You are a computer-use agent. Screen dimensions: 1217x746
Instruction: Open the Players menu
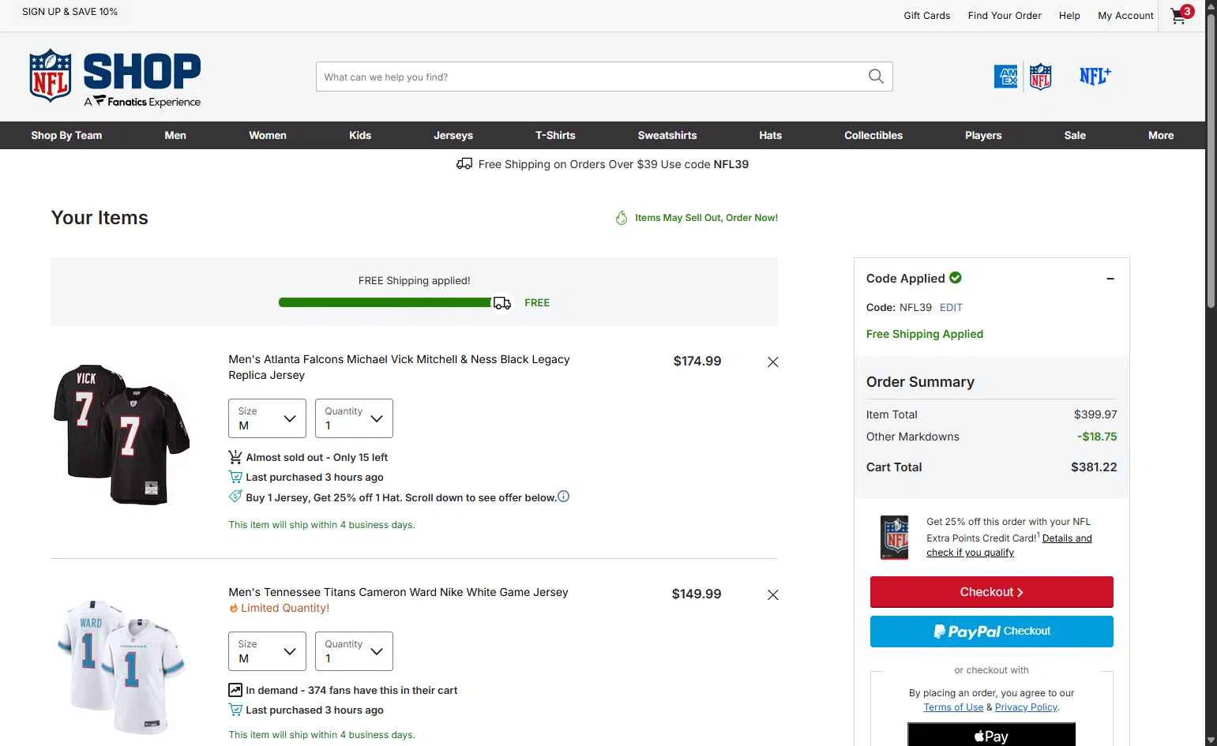click(983, 135)
